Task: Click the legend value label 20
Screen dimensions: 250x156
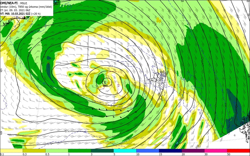Action: point(183,154)
